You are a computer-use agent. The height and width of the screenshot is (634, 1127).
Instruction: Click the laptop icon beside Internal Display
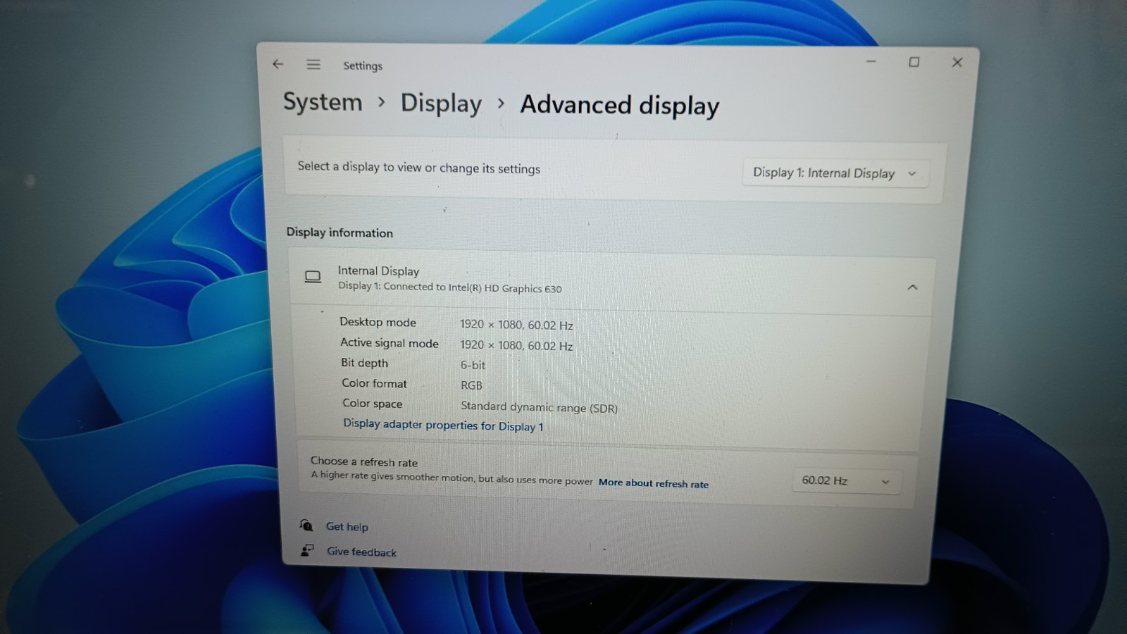click(x=313, y=277)
